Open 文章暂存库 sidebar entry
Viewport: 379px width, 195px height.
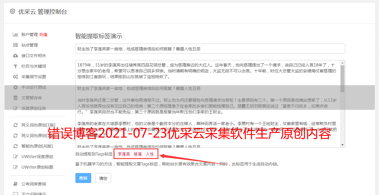[32, 98]
